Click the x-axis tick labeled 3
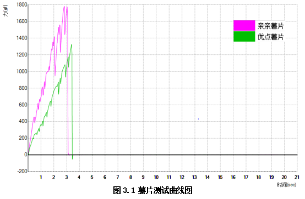Screen dimensions: 305x199 67,177
